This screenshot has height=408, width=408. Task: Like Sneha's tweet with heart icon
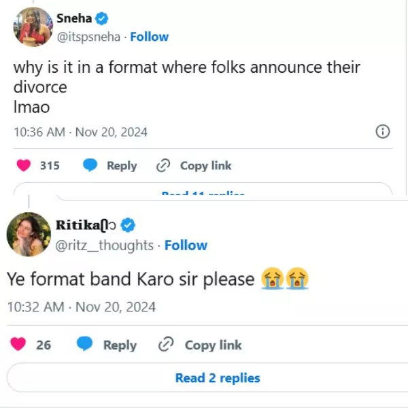pos(24,165)
